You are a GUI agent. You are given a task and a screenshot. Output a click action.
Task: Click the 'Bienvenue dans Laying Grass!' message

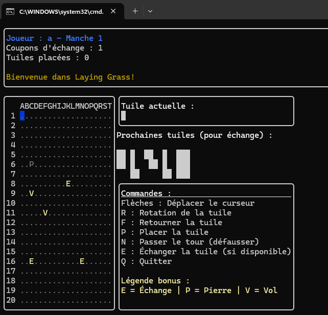point(71,77)
